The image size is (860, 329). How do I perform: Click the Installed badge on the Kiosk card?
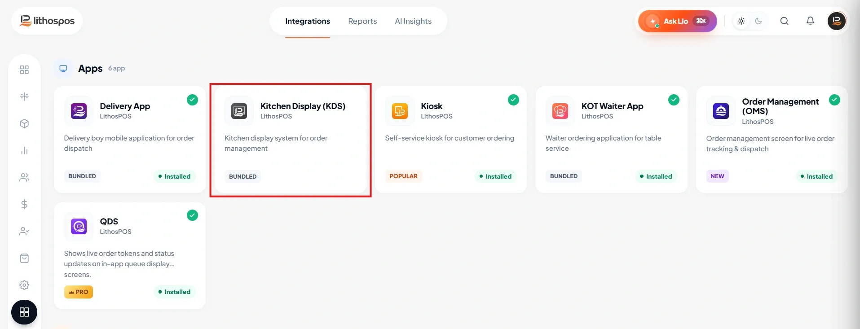496,176
